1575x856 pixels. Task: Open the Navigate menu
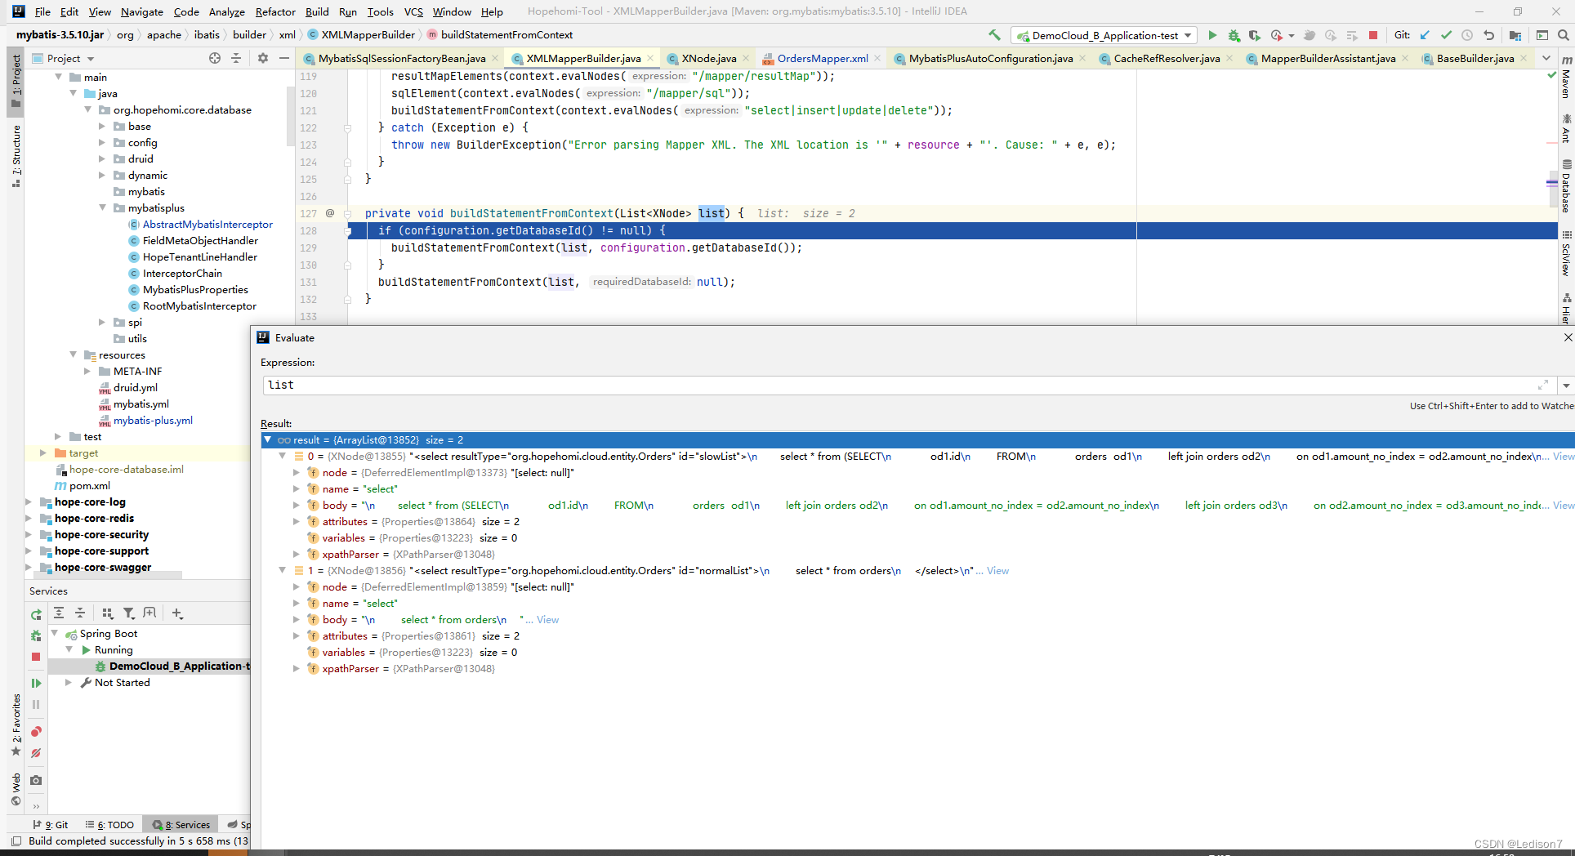[x=142, y=11]
